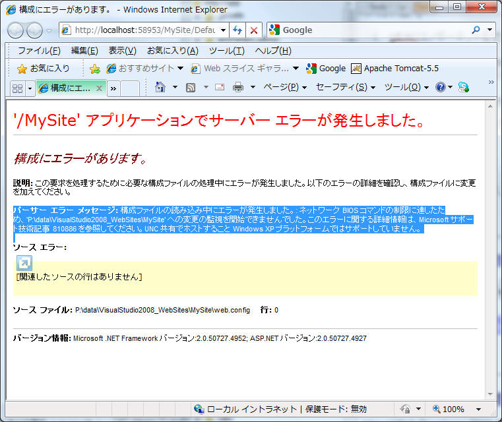Click the RSS feeds icon
Image resolution: width=502 pixels, height=422 pixels.
click(191, 87)
